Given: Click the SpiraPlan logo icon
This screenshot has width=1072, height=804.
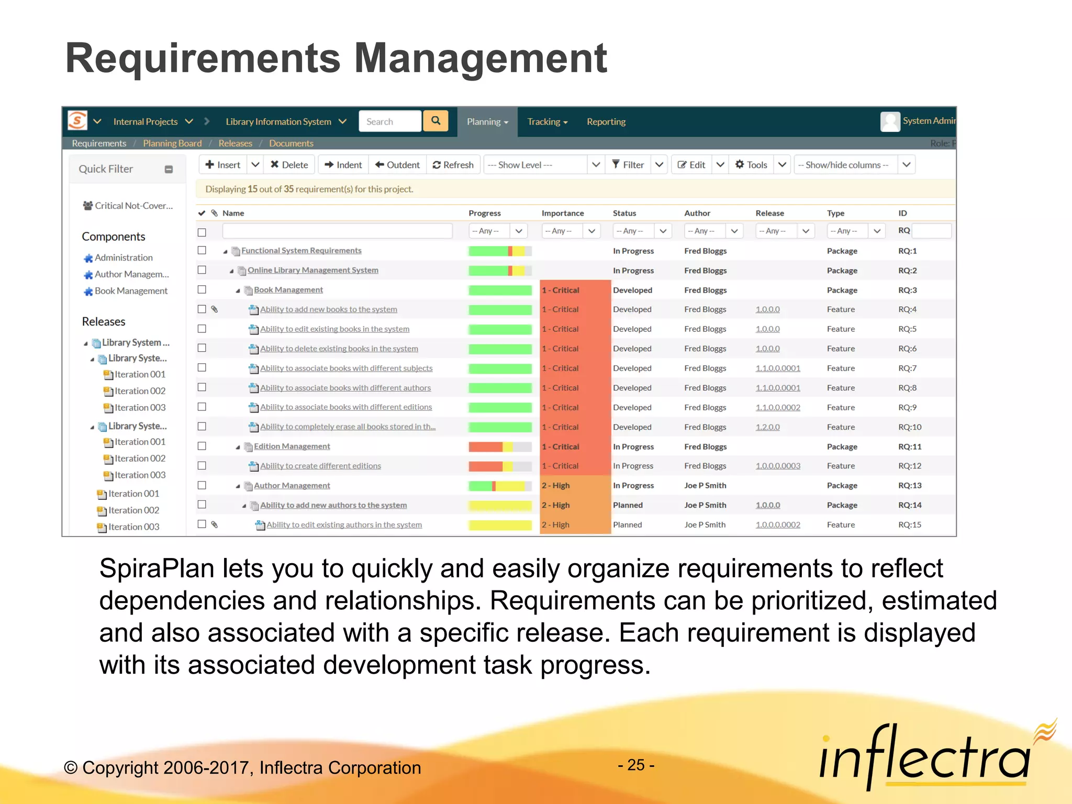Looking at the screenshot, I should click(x=77, y=121).
